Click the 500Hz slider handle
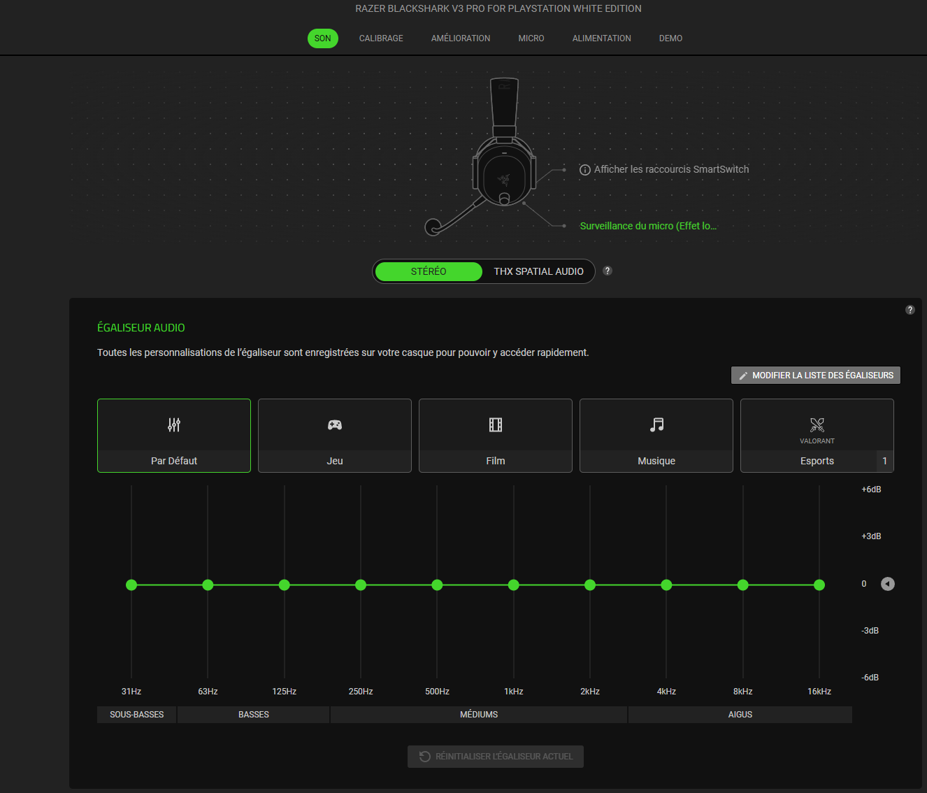 (437, 585)
